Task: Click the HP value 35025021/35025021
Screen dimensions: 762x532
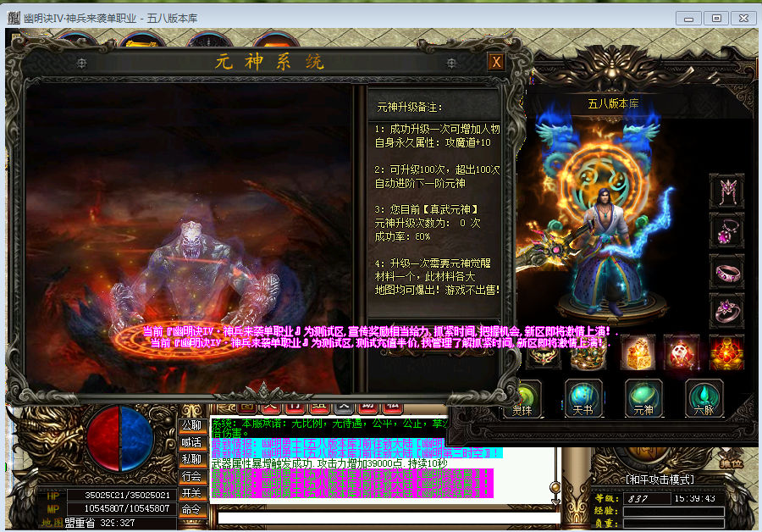Action: (x=127, y=495)
